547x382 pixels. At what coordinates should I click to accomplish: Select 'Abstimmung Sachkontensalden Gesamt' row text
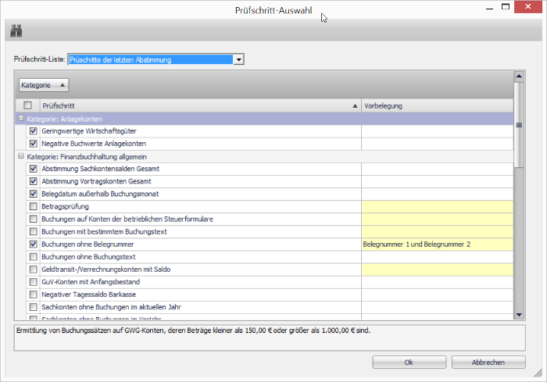pos(101,169)
